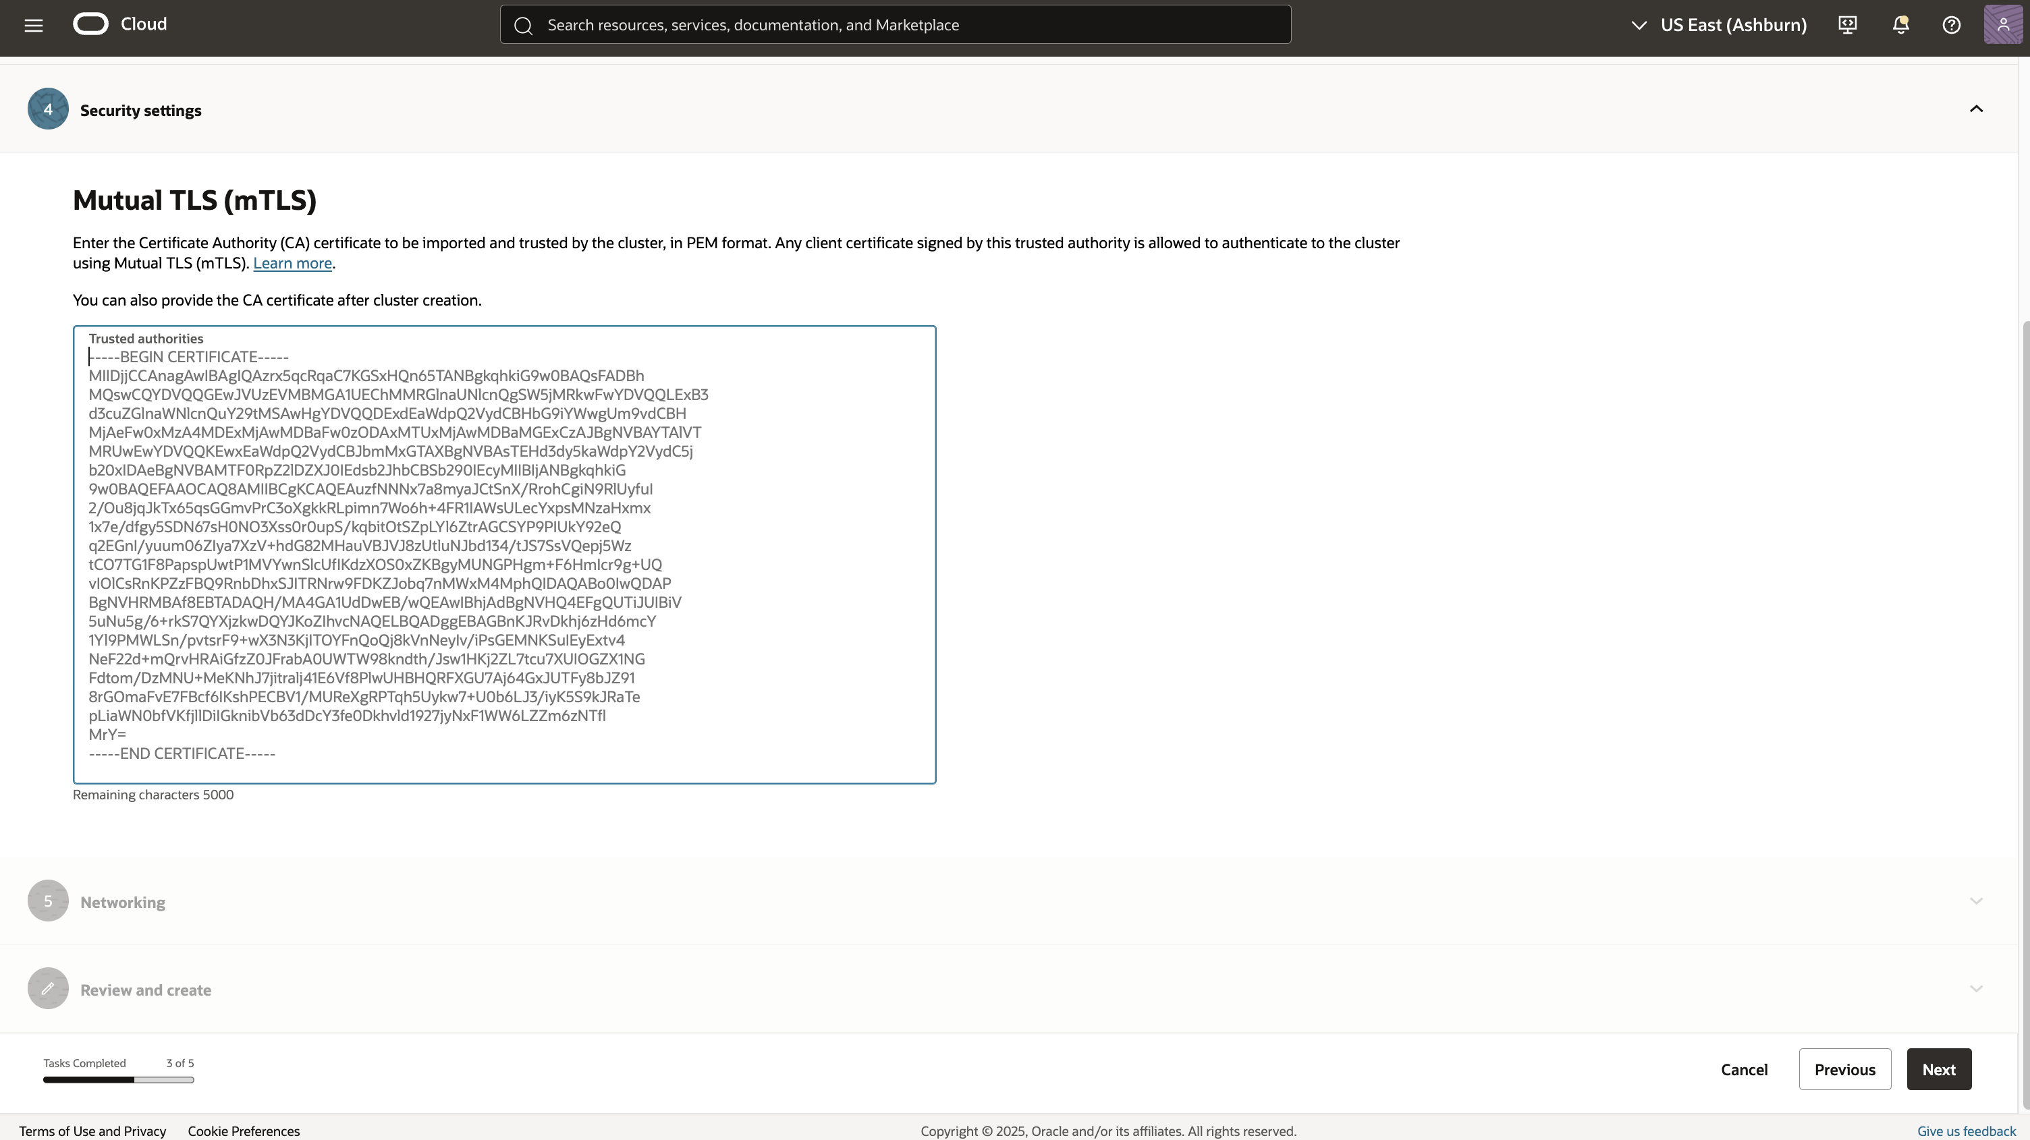Image resolution: width=2030 pixels, height=1140 pixels.
Task: Open the notifications bell
Action: 1900,24
